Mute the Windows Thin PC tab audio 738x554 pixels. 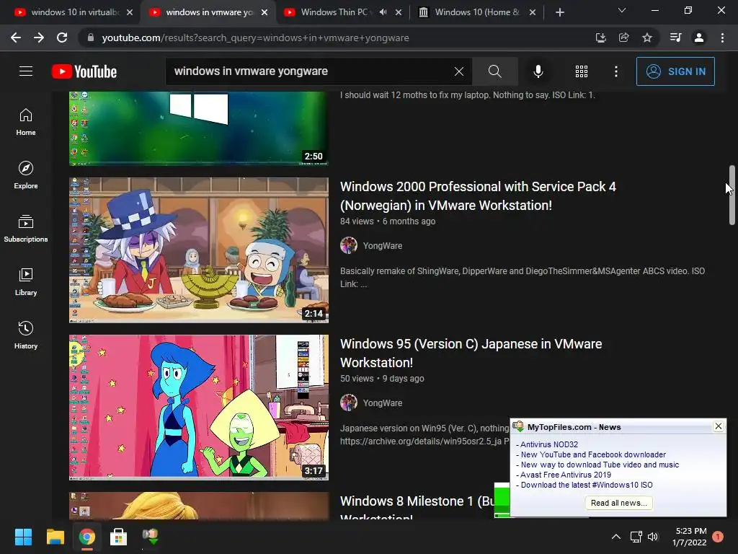(x=383, y=12)
